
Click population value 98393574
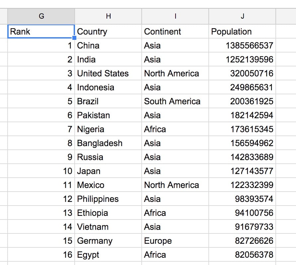point(242,199)
